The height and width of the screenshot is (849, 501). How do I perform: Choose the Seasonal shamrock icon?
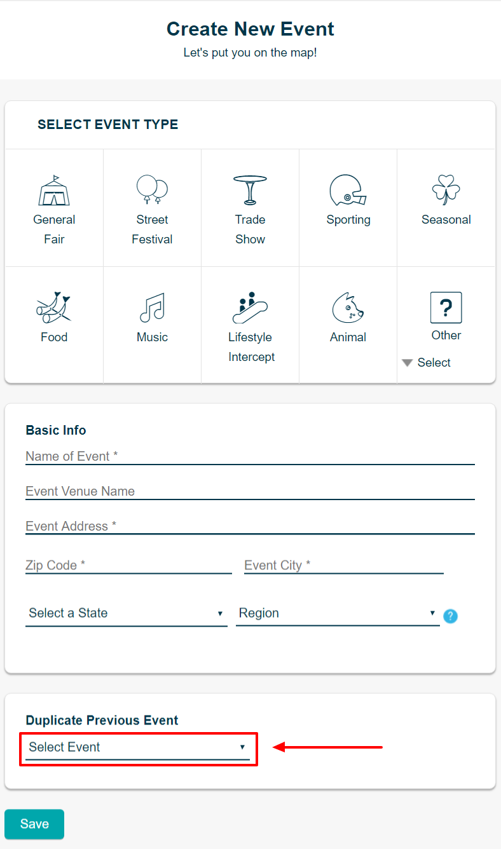(x=446, y=190)
